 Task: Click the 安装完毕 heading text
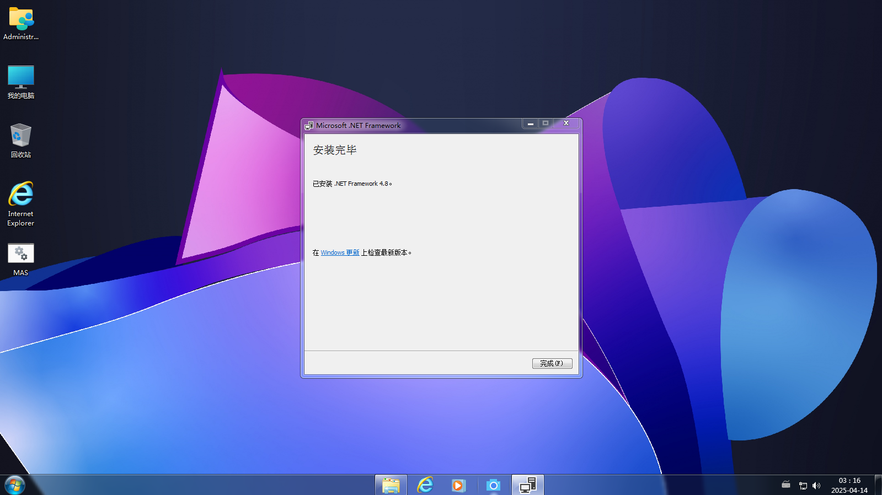(335, 150)
